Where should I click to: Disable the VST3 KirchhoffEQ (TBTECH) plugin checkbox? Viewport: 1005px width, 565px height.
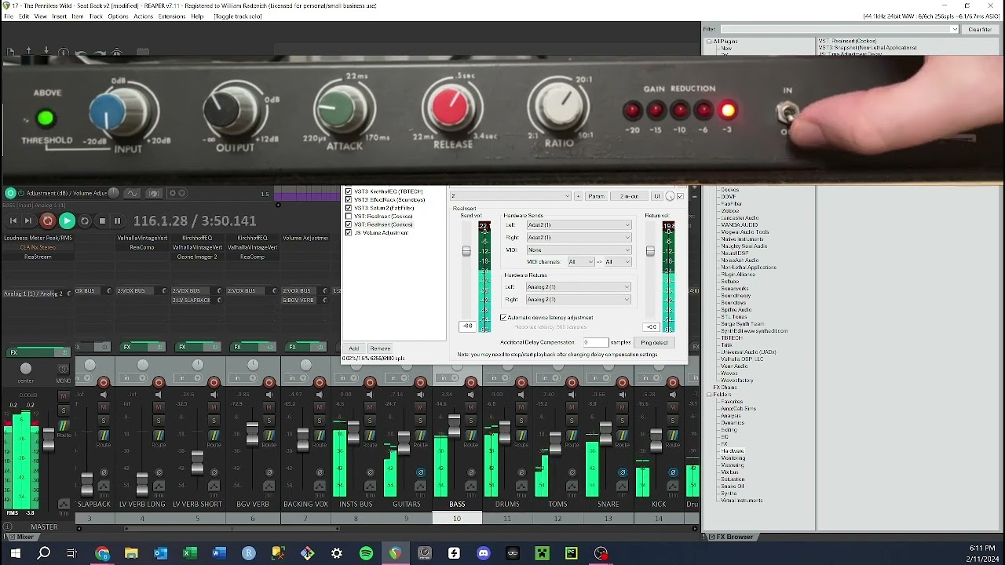pos(349,191)
